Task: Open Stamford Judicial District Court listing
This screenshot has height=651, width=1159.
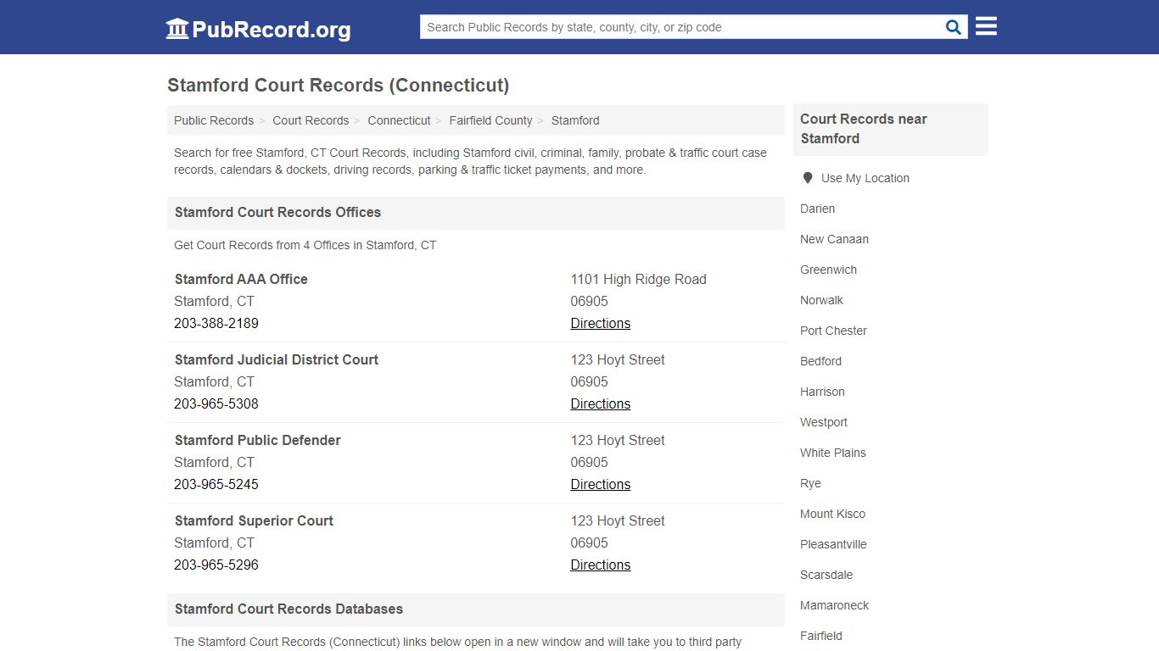Action: pyautogui.click(x=277, y=359)
